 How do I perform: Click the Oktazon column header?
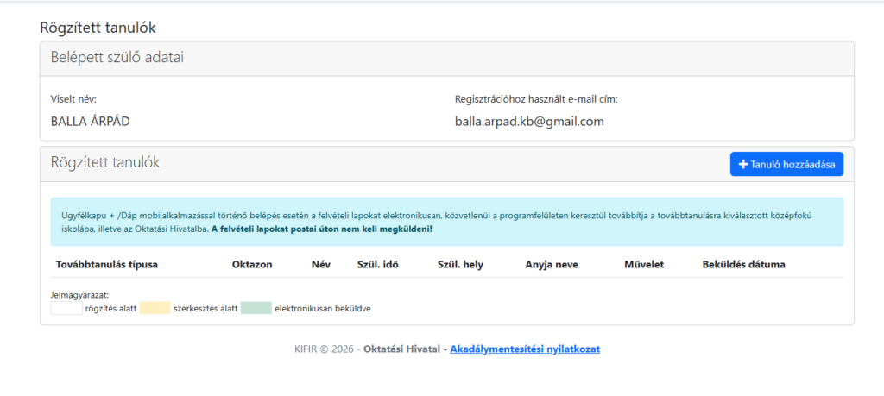[x=252, y=264]
